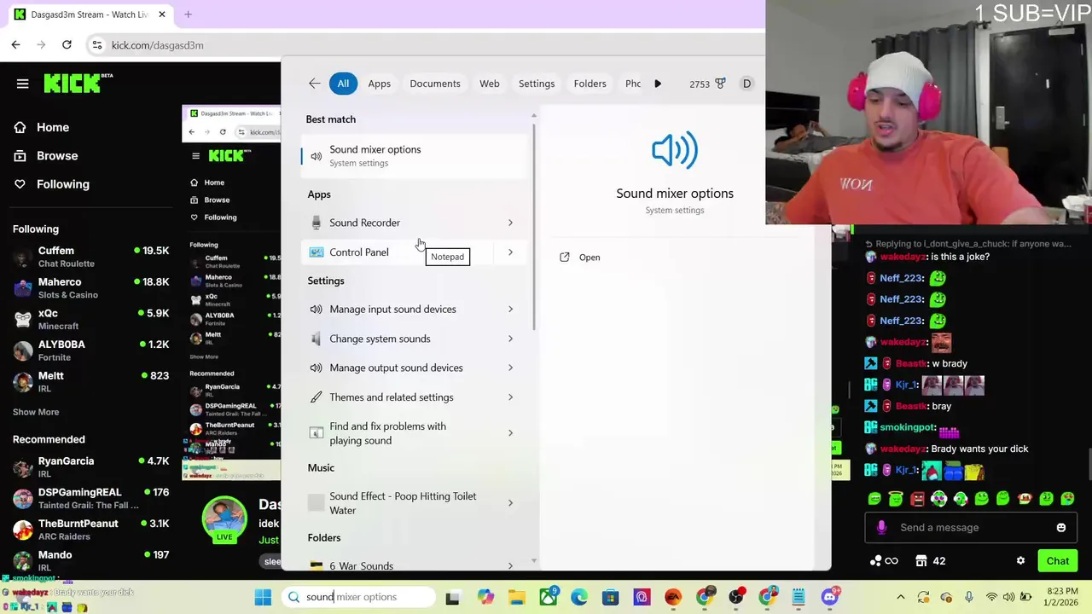Viewport: 1092px width, 614px height.
Task: Launch Microsoft Edge from the taskbar
Action: tap(579, 597)
